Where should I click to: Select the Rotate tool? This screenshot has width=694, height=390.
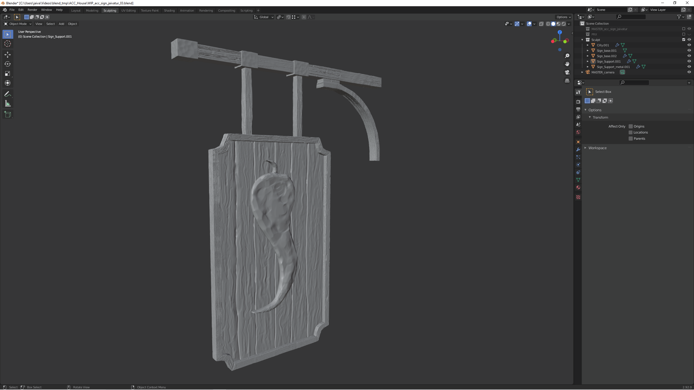8,64
